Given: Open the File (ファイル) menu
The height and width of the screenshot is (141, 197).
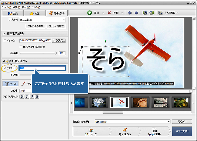Looking at the screenshot, I should [6, 7].
